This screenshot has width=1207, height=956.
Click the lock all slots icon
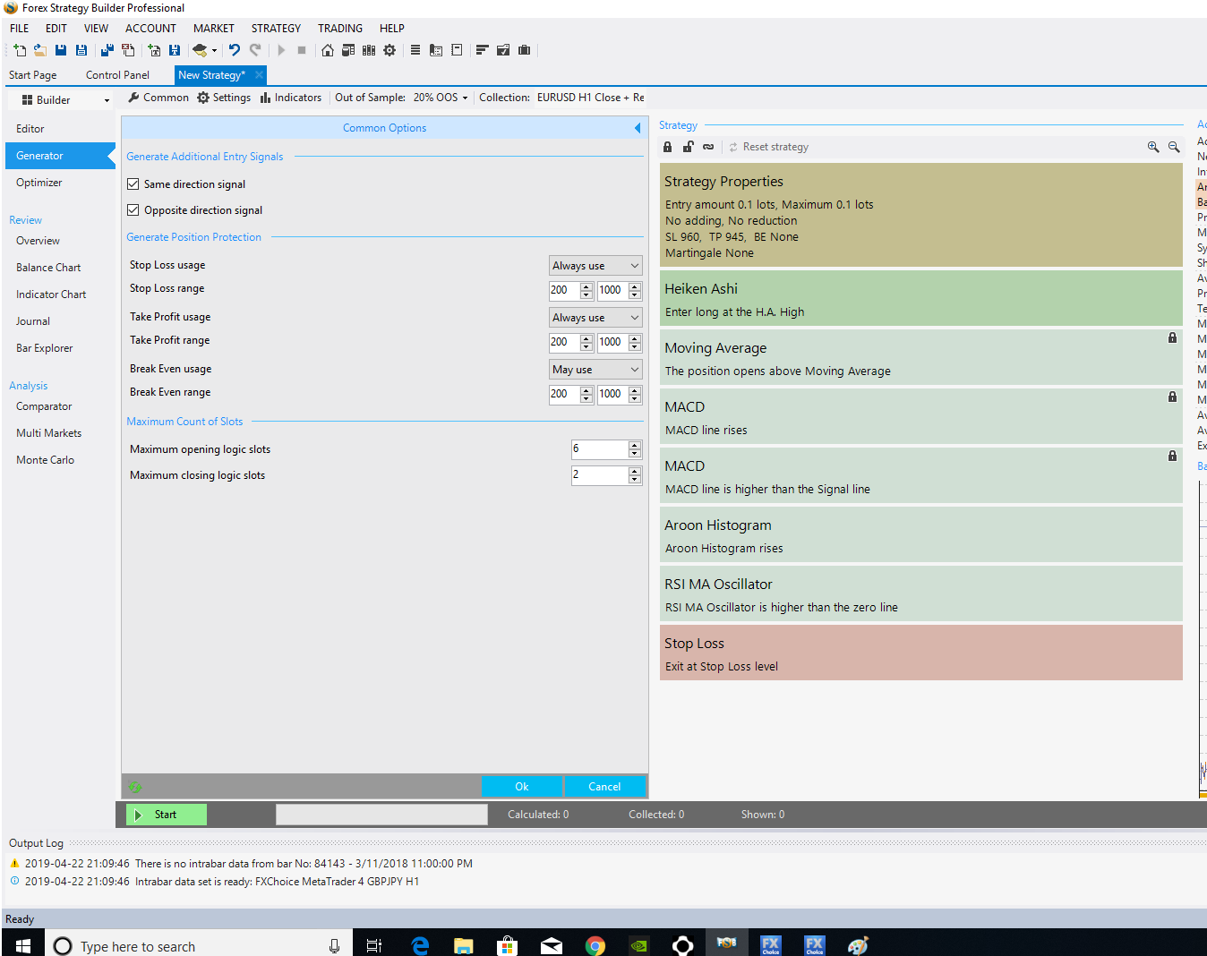[667, 147]
